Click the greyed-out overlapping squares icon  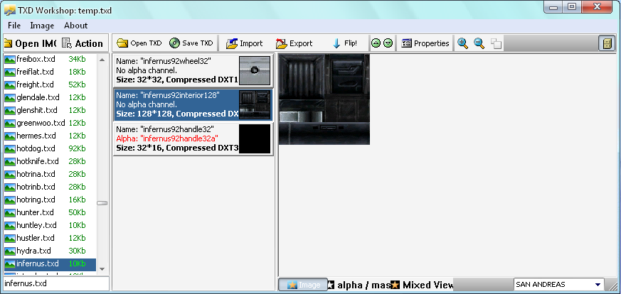[x=496, y=43]
